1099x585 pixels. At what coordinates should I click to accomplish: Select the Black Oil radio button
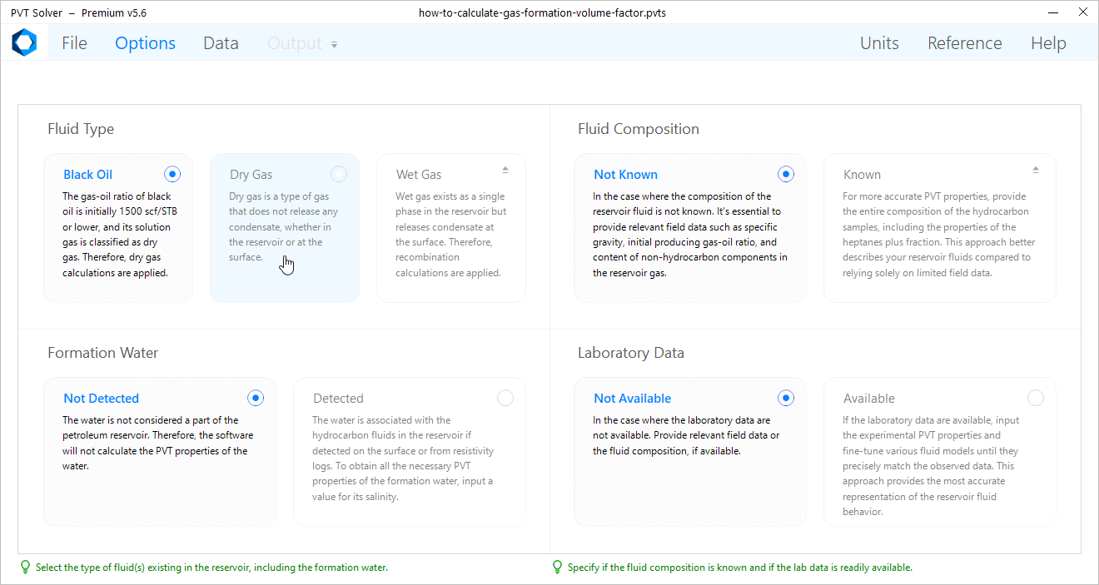click(x=172, y=174)
